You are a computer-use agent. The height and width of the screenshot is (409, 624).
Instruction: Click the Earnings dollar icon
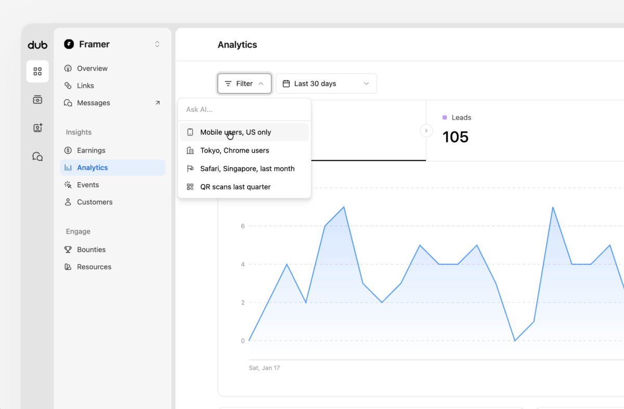(x=68, y=151)
